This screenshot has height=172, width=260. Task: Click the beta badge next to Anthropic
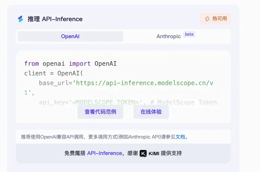point(189,34)
